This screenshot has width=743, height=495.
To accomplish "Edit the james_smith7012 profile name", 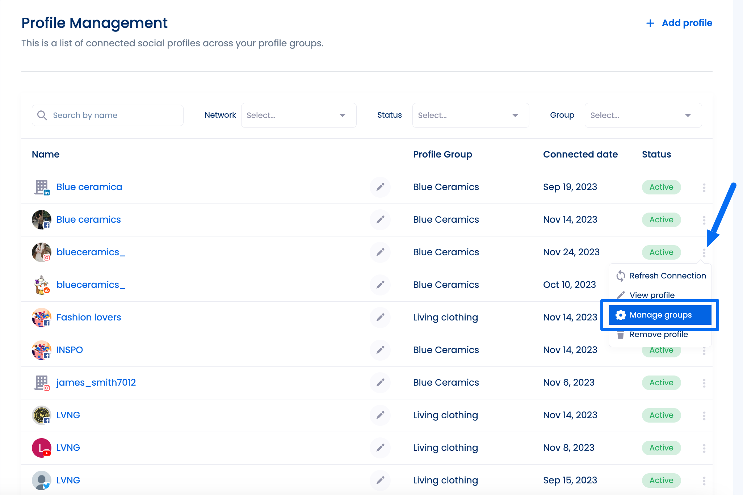I will (380, 382).
